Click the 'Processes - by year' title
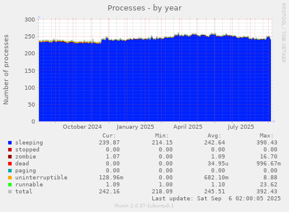 [145, 8]
